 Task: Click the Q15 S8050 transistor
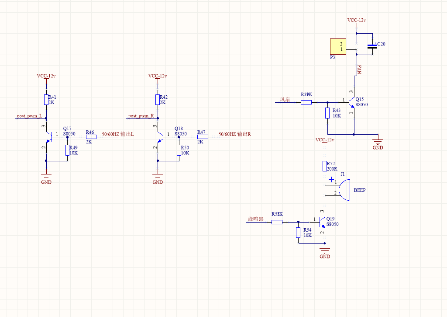351,103
